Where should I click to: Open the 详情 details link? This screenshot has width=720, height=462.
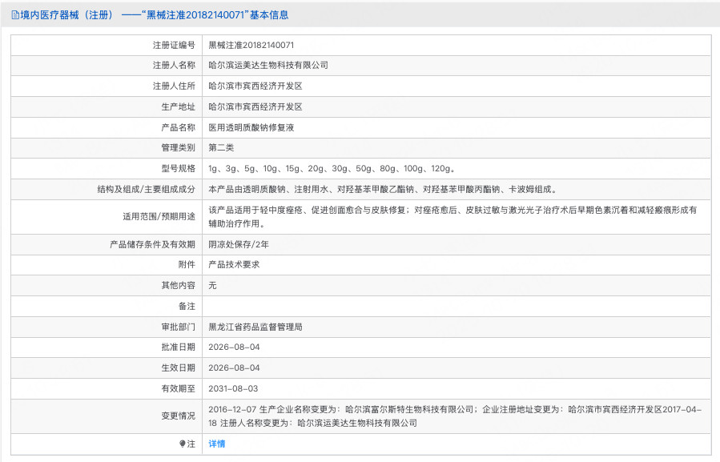[x=217, y=444]
